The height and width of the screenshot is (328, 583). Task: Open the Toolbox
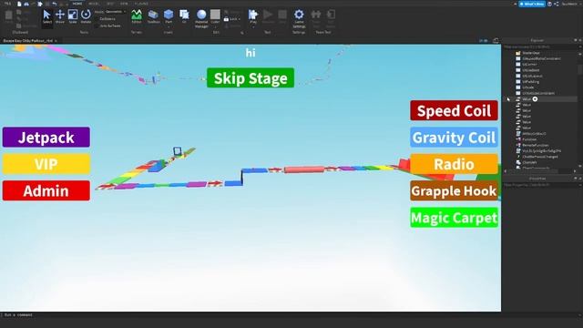click(153, 16)
